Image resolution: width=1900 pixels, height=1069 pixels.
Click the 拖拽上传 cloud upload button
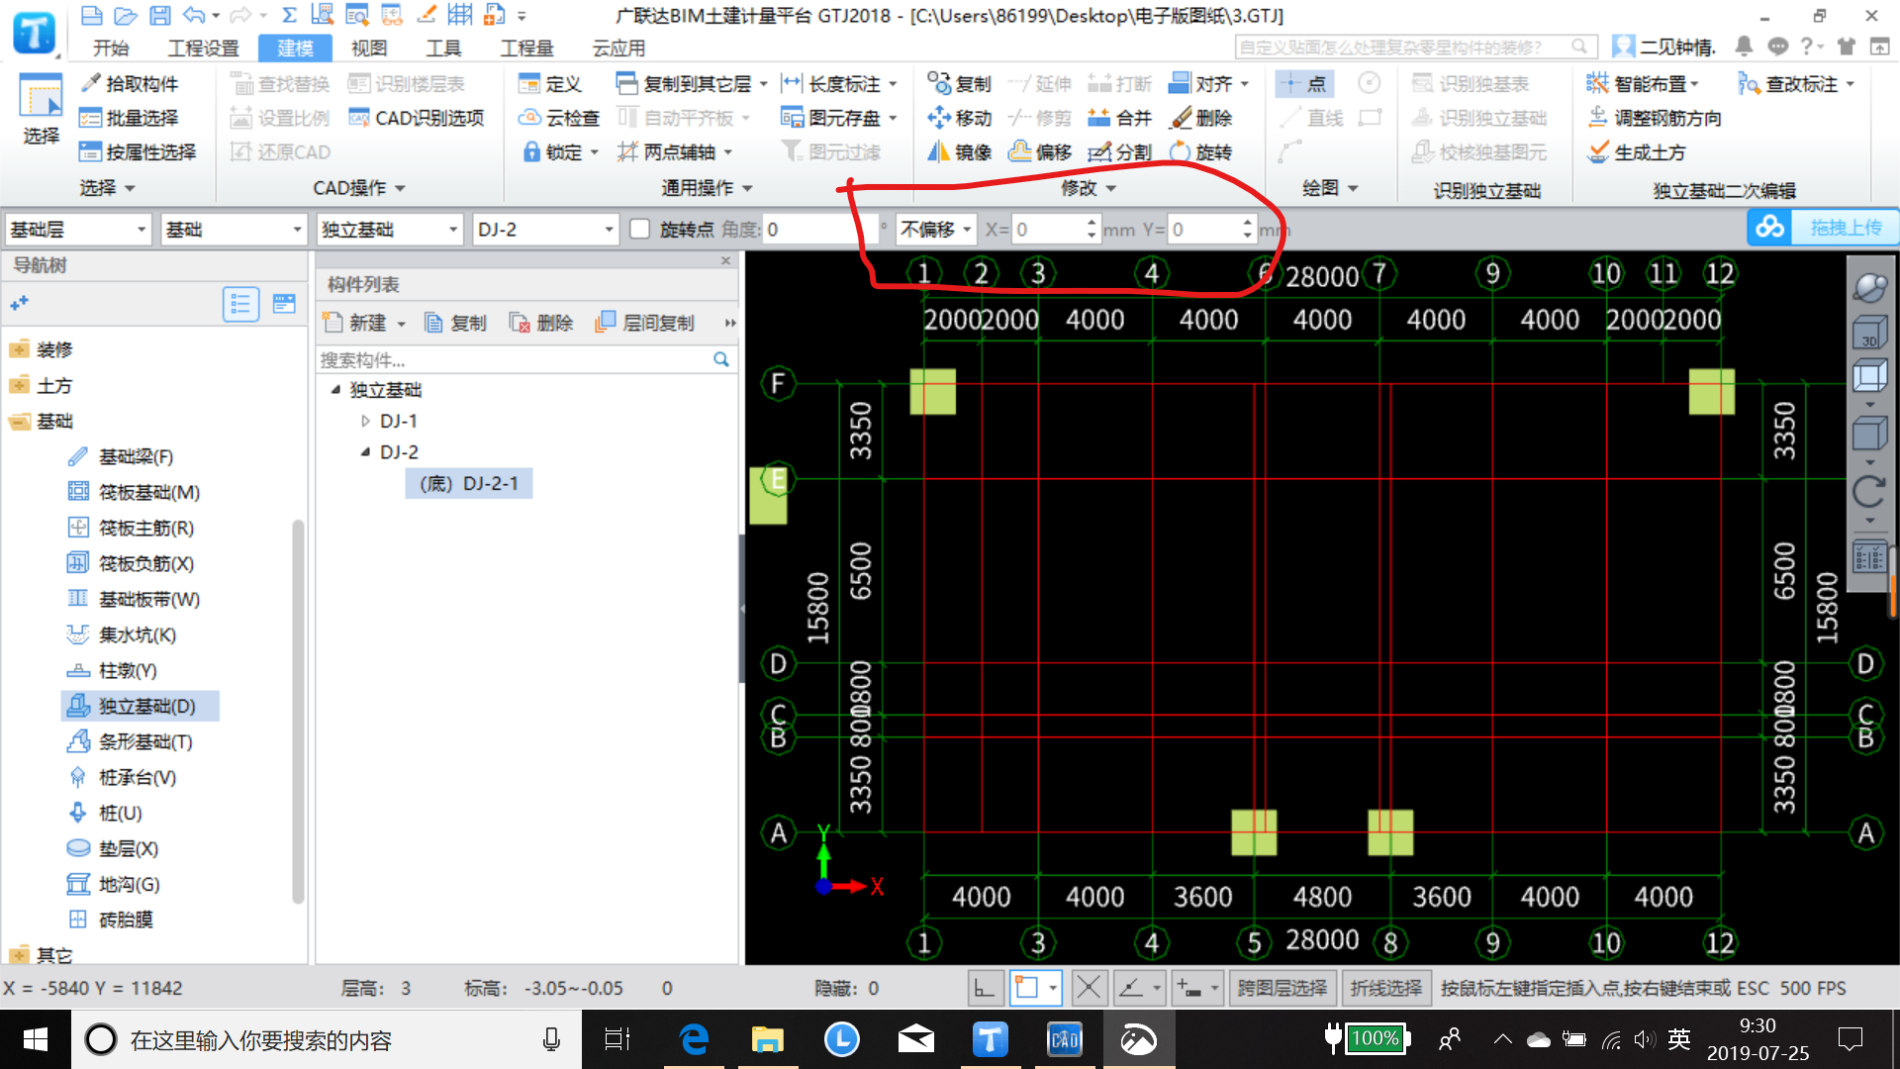click(x=1823, y=228)
